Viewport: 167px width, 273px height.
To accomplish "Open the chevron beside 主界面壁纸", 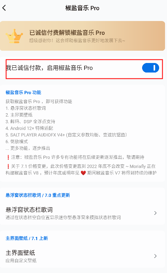I will pyautogui.click(x=156, y=256).
